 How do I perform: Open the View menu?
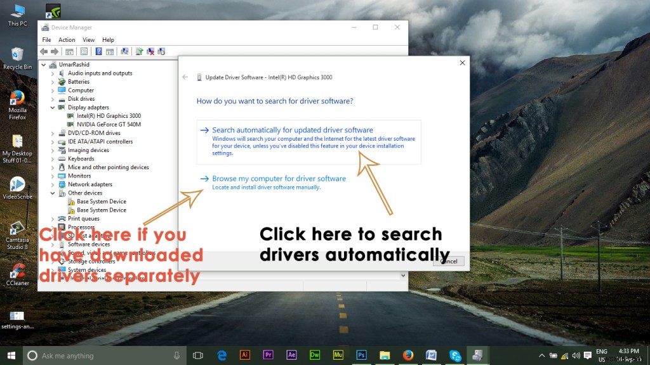pos(88,39)
